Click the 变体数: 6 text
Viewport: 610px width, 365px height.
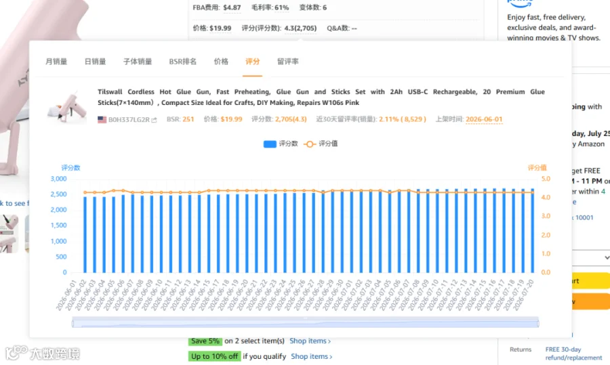(312, 7)
